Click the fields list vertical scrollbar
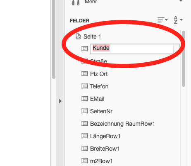 pyautogui.click(x=184, y=59)
